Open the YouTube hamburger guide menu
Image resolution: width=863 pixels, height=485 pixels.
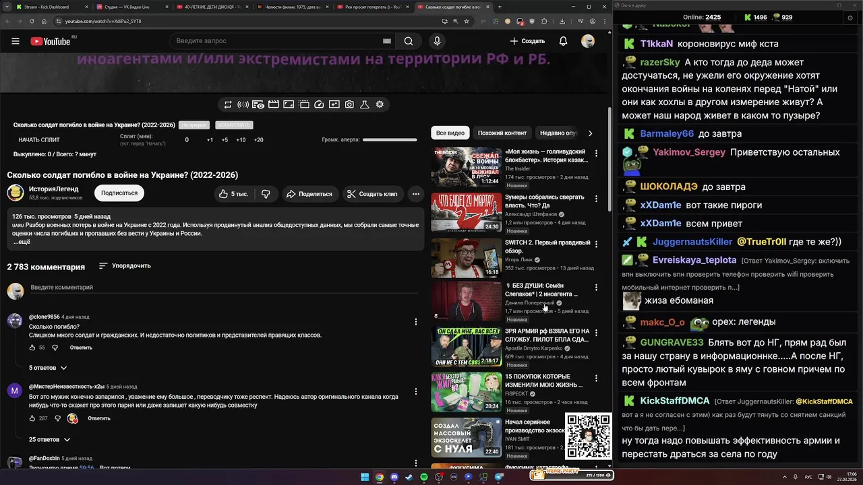(15, 41)
